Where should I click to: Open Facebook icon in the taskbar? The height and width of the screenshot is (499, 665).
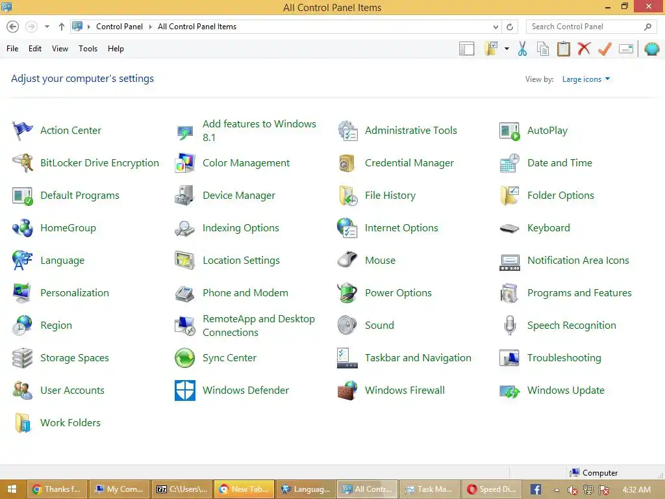(x=536, y=490)
